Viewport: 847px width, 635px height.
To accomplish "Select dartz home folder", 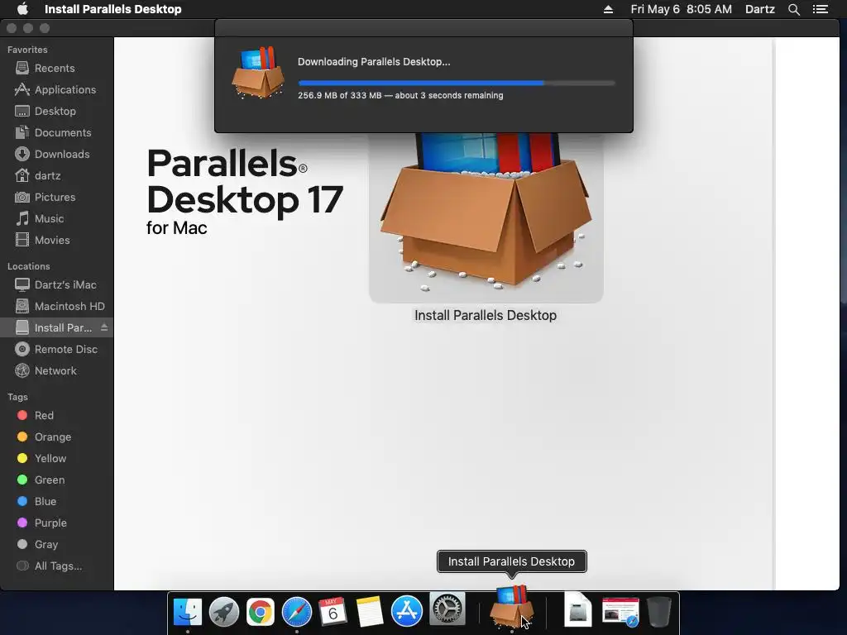I will 57,176.
